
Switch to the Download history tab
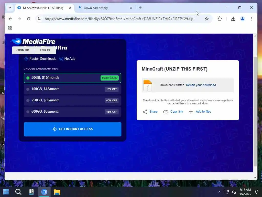click(105, 8)
